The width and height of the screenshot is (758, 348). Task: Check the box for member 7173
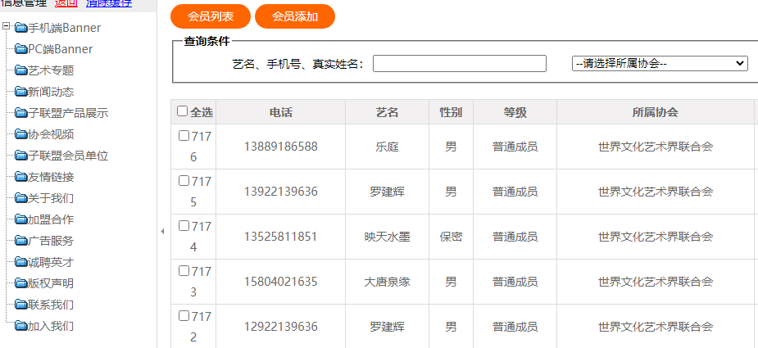pos(184,271)
